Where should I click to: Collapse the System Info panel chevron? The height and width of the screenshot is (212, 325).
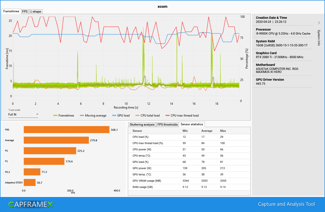pyautogui.click(x=319, y=23)
